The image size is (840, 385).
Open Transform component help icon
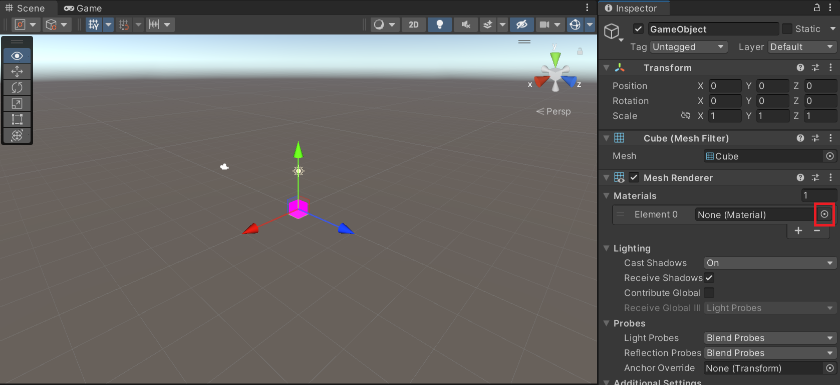(800, 67)
